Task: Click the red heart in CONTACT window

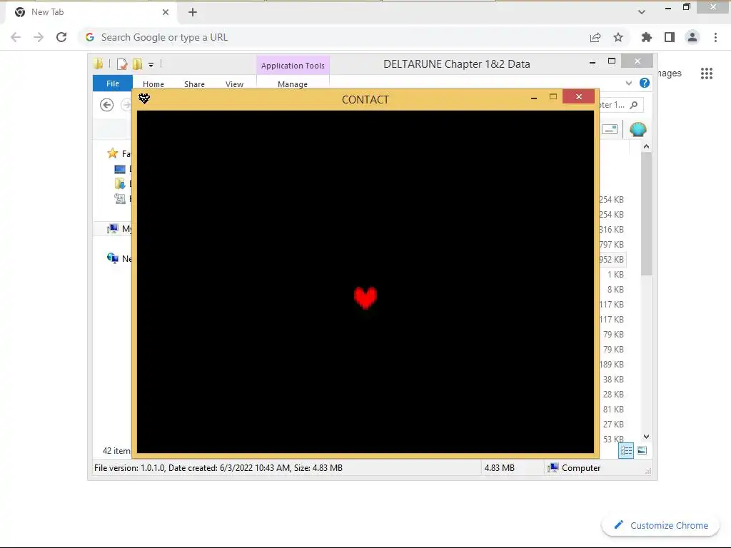Action: (365, 298)
